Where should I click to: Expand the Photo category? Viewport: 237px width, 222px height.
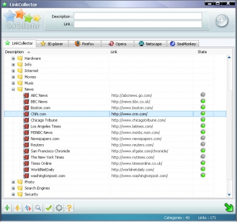point(13,182)
